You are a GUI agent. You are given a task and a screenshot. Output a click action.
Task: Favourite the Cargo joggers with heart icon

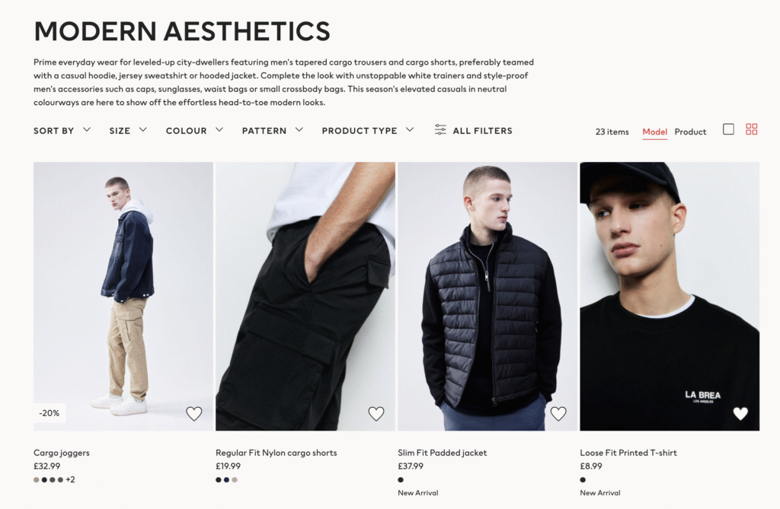tap(194, 414)
